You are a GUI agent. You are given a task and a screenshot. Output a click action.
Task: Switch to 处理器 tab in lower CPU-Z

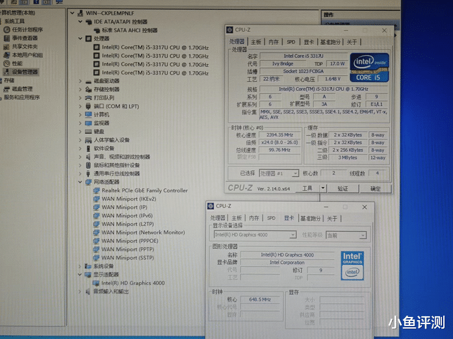click(218, 218)
